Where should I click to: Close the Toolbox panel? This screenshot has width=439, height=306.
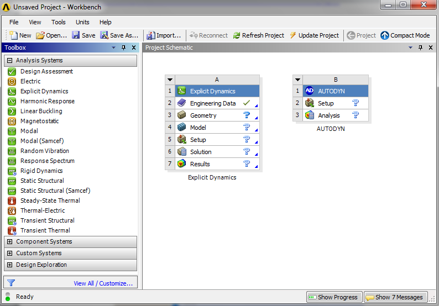coord(134,48)
